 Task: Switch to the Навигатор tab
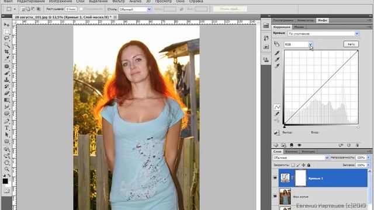click(306, 20)
